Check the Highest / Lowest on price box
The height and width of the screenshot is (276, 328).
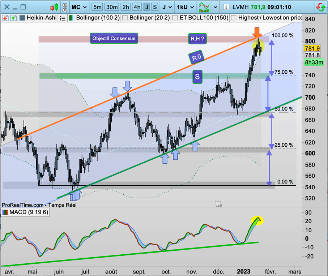[x=234, y=18]
